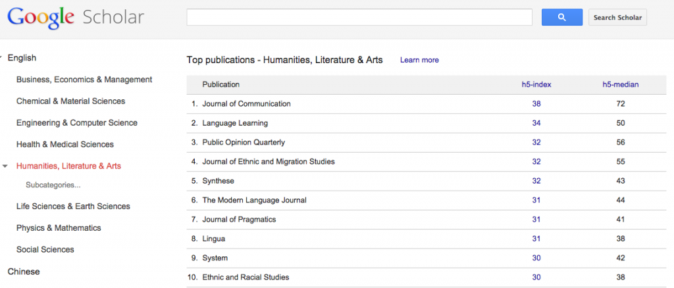
Task: Open the Google Scholar logo homepage
Action: 76,18
